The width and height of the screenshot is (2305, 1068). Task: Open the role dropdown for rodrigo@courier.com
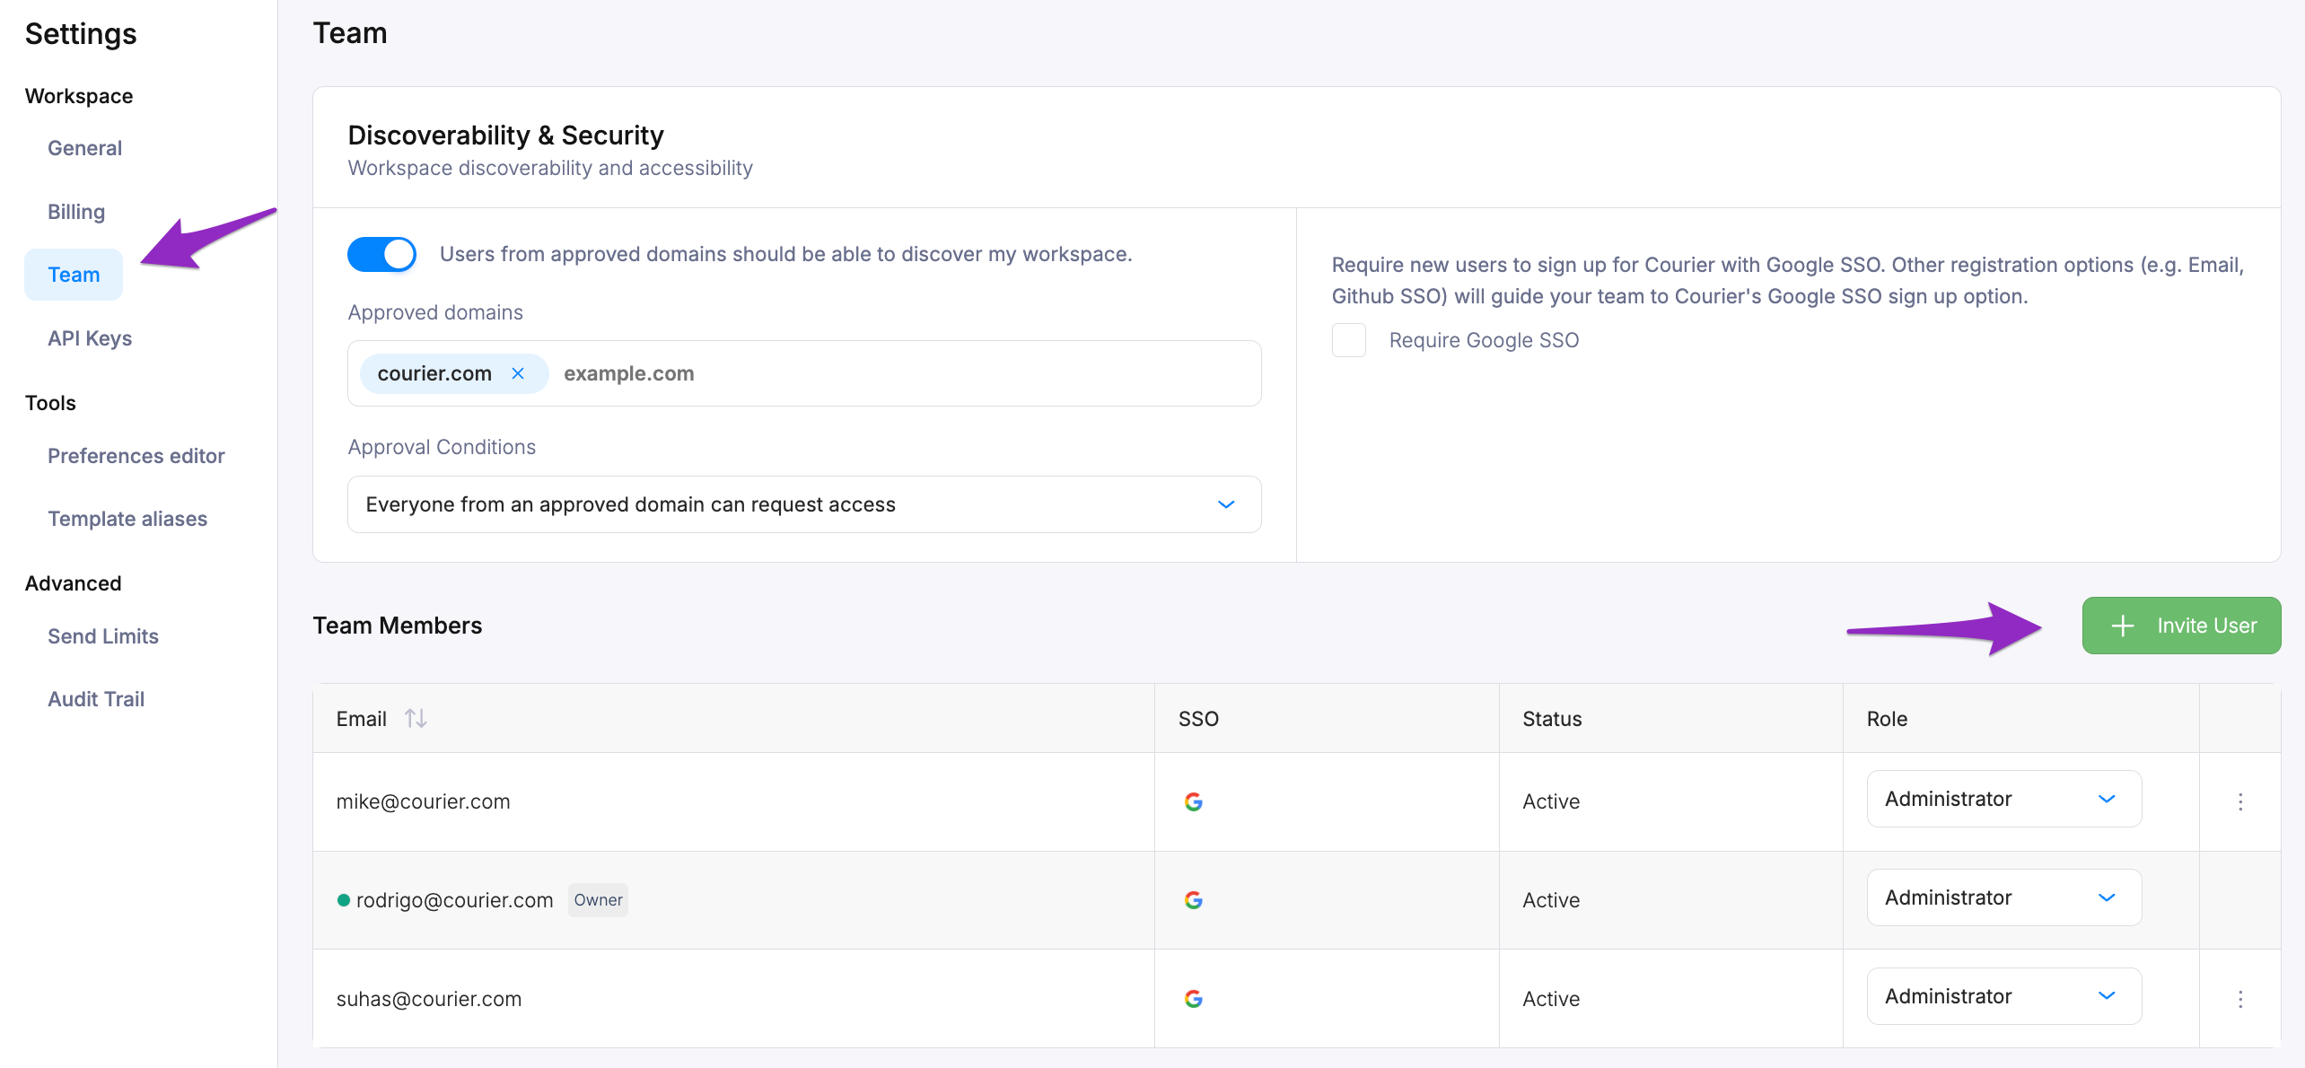[x=2003, y=897]
